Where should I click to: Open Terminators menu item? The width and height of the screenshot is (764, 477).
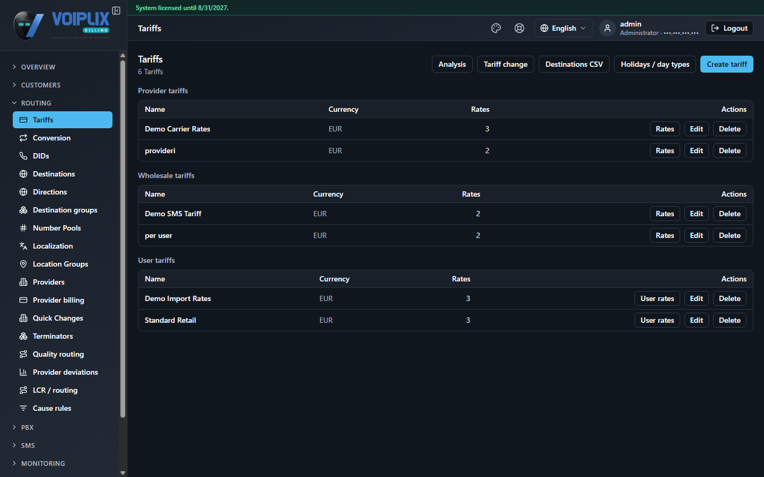(x=63, y=336)
